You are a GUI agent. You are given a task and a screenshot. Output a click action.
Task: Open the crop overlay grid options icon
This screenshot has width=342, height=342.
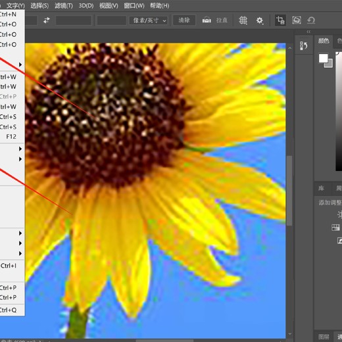243,20
